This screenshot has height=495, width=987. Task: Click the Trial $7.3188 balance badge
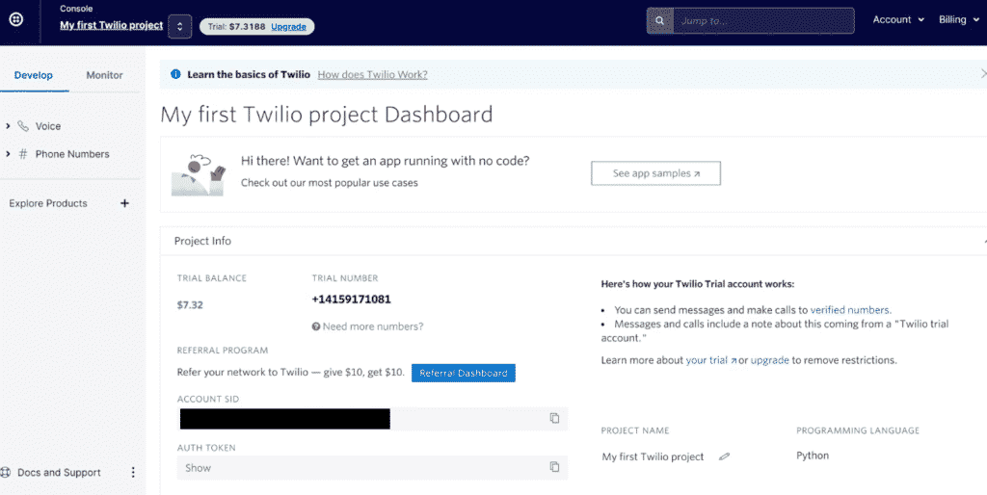(257, 26)
